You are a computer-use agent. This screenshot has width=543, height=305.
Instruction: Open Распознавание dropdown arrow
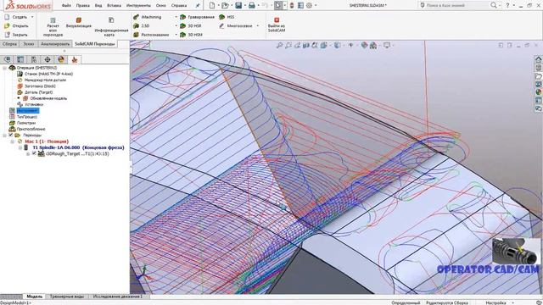tap(176, 35)
